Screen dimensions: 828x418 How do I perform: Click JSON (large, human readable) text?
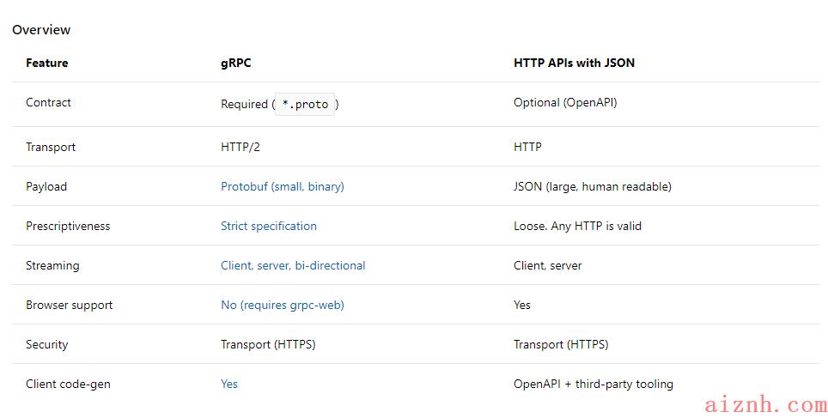593,186
